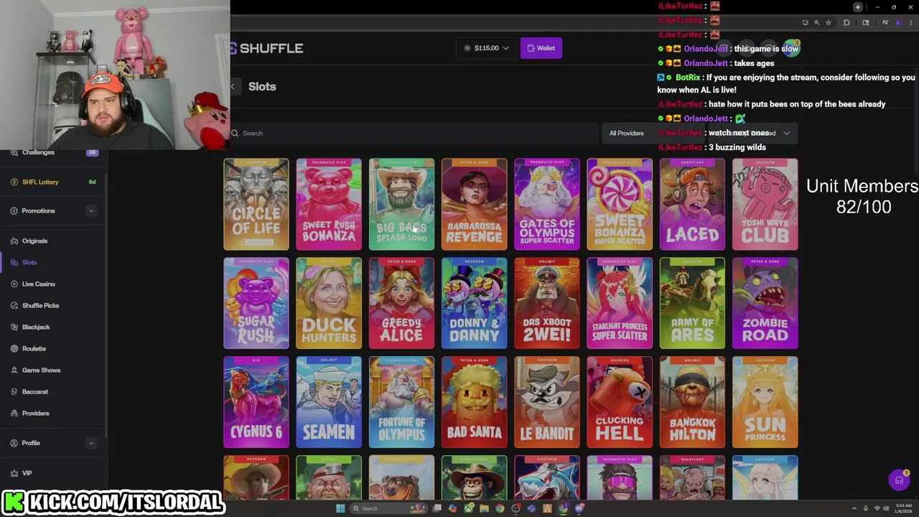Open Roulette in the sidebar
The height and width of the screenshot is (517, 919).
52,348
